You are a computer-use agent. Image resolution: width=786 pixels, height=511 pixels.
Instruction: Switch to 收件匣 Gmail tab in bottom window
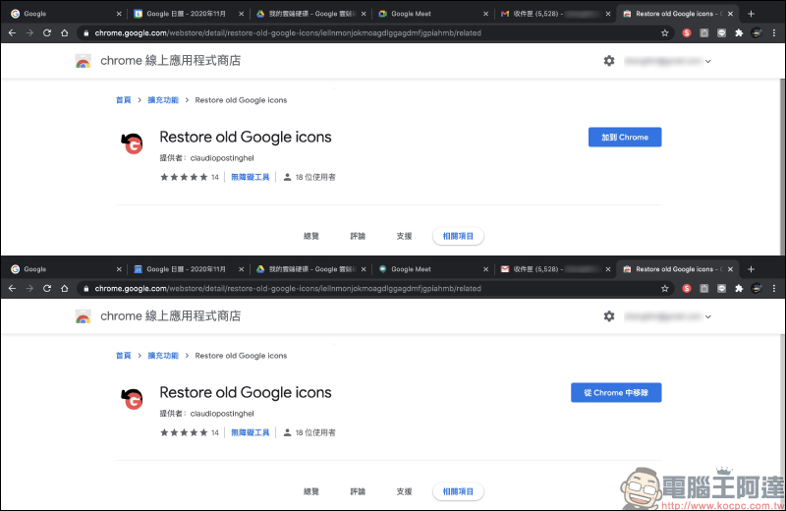click(x=555, y=269)
